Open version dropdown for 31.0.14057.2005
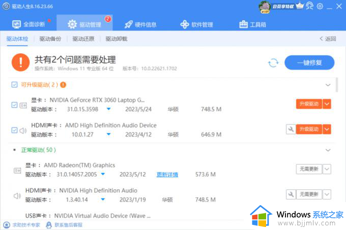The height and width of the screenshot is (230, 346). [103, 174]
